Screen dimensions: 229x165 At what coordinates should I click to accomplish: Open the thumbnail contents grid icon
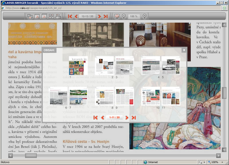52,16
